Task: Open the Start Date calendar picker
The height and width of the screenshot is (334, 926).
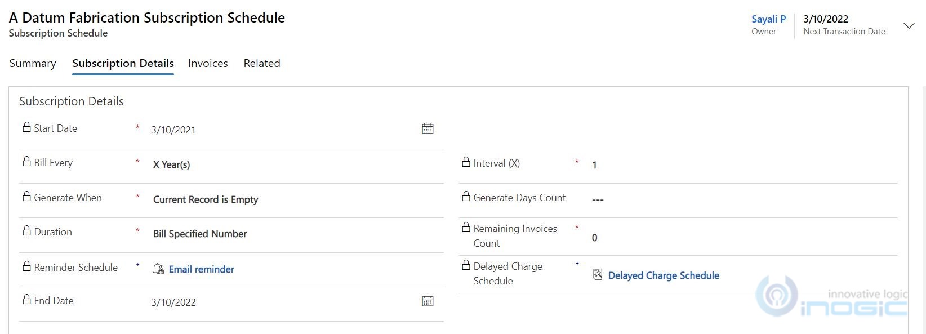Action: click(x=428, y=129)
